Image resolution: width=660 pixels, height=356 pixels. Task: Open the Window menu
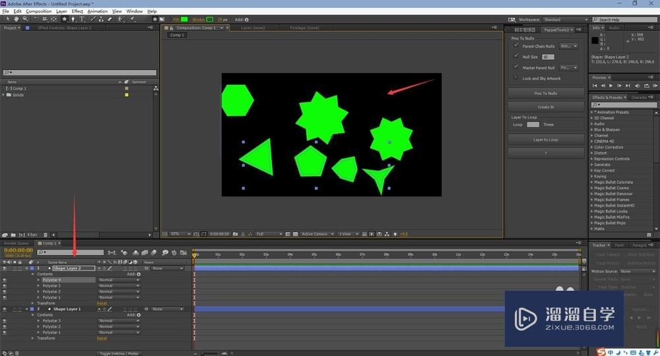(134, 11)
